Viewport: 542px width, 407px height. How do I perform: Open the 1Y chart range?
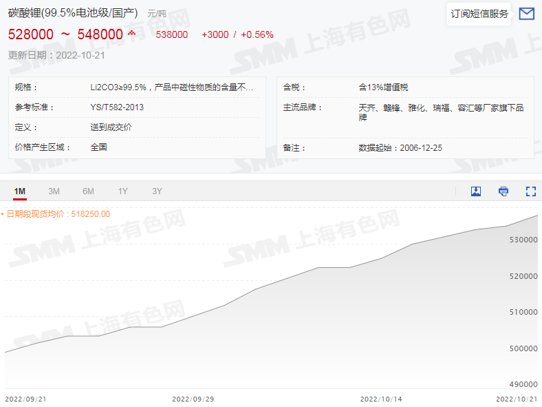[122, 191]
